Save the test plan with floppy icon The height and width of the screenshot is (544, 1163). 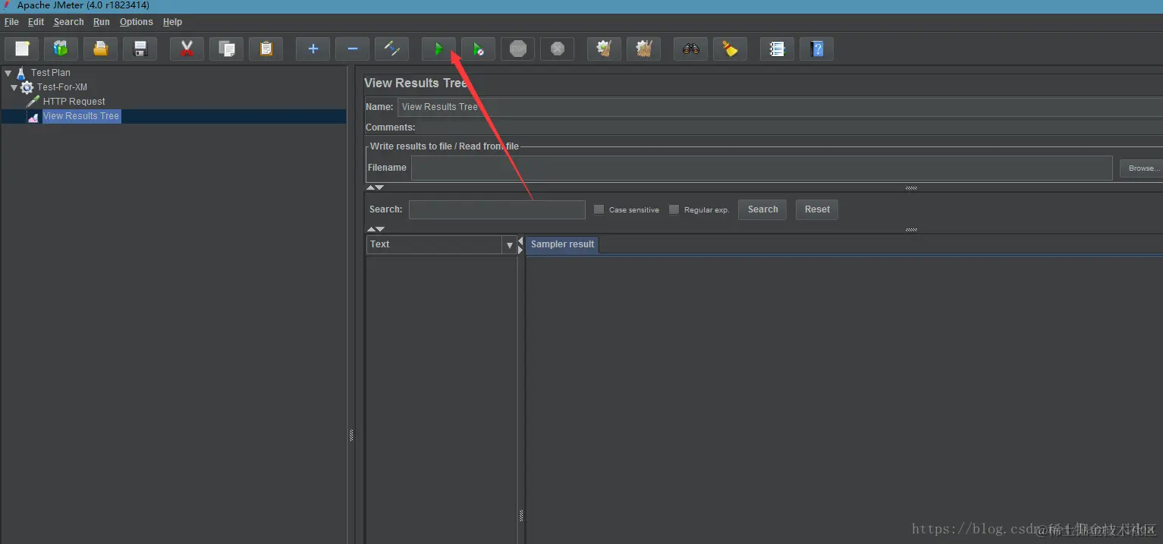click(x=140, y=49)
